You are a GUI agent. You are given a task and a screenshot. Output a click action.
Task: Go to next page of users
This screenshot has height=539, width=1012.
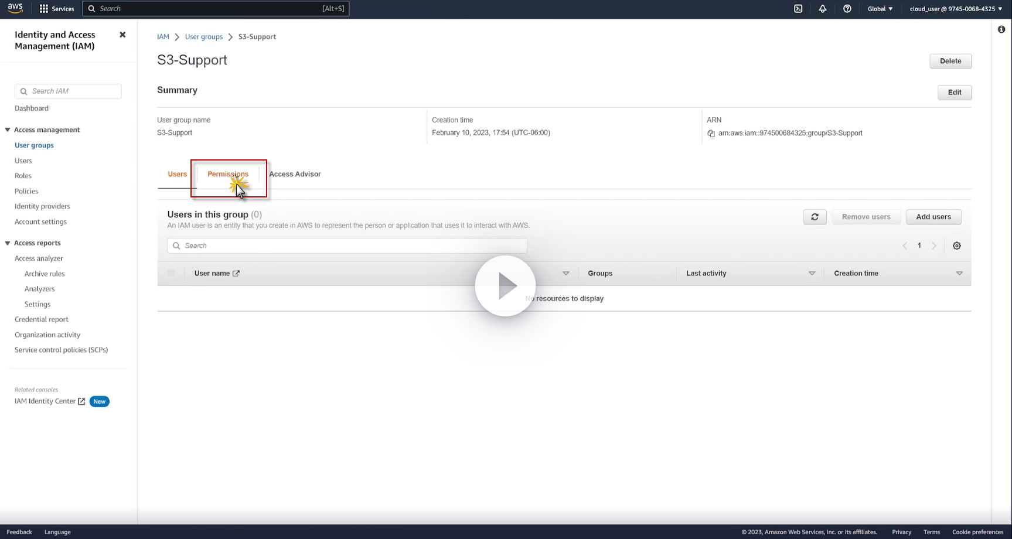click(x=934, y=245)
